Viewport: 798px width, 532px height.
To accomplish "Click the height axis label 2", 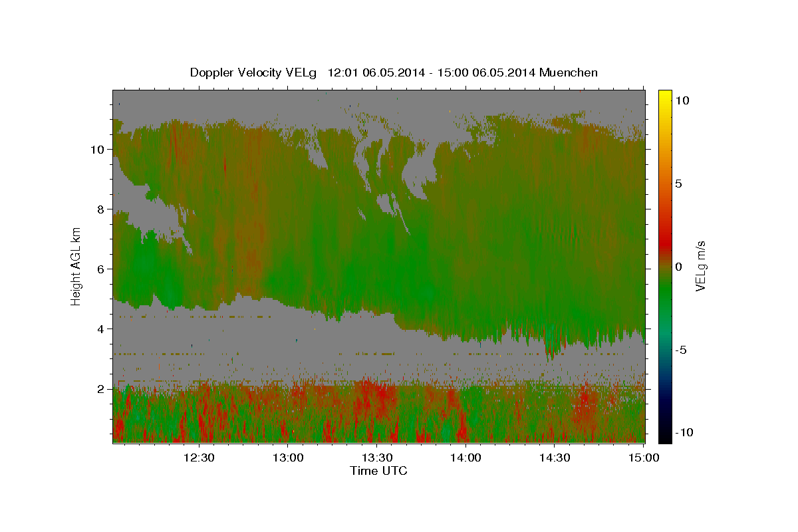I will coord(100,388).
